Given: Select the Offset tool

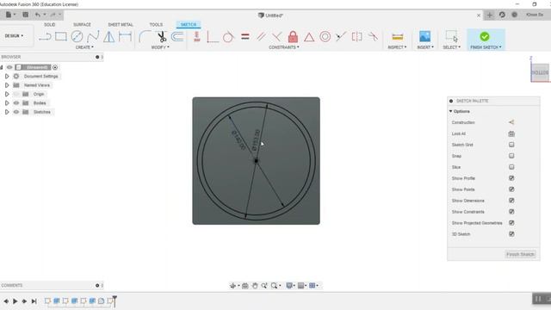Looking at the screenshot, I should [x=177, y=36].
